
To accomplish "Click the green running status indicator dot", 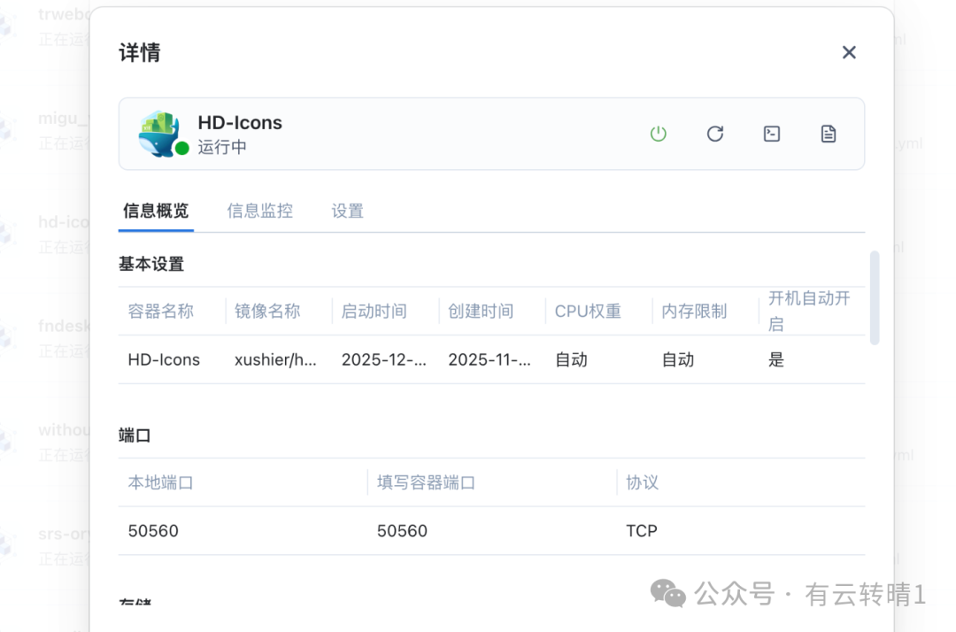I will (x=182, y=148).
